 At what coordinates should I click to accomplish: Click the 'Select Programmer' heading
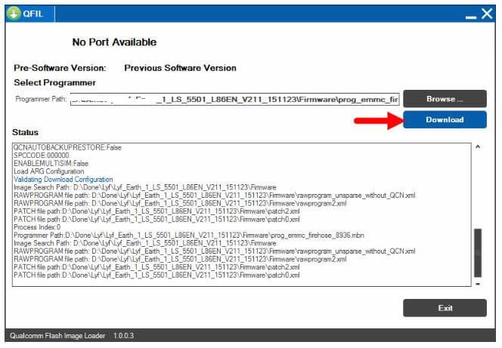[54, 82]
